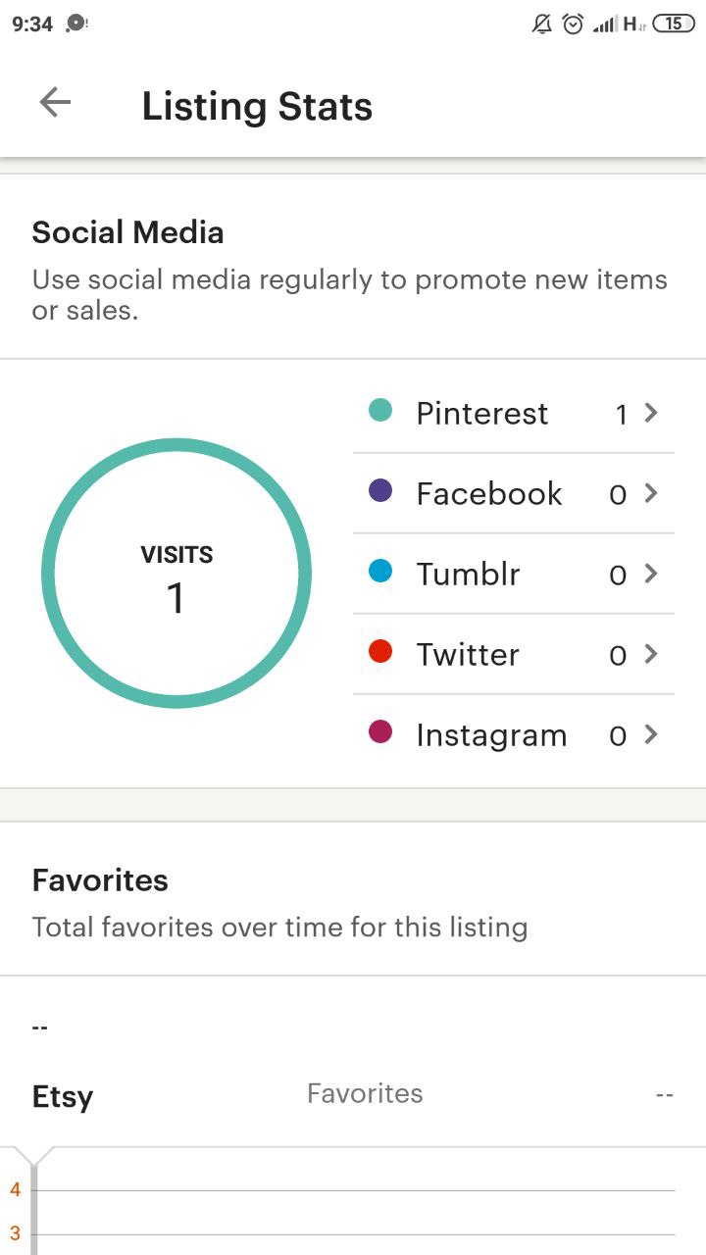Select the magenta Instagram color dot
Image resolution: width=706 pixels, height=1255 pixels.
coord(380,732)
